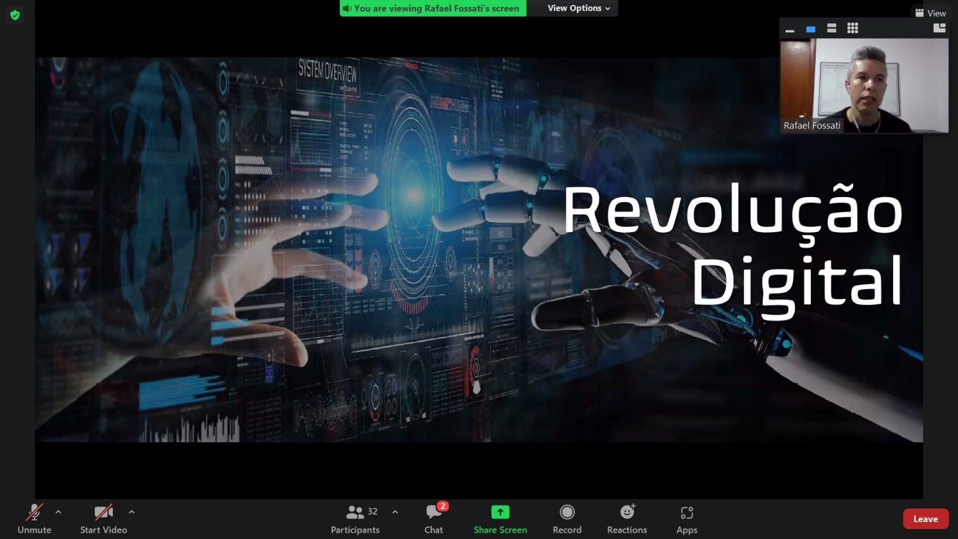The width and height of the screenshot is (958, 539).
Task: Expand the arrow beside Participants
Action: (x=395, y=512)
